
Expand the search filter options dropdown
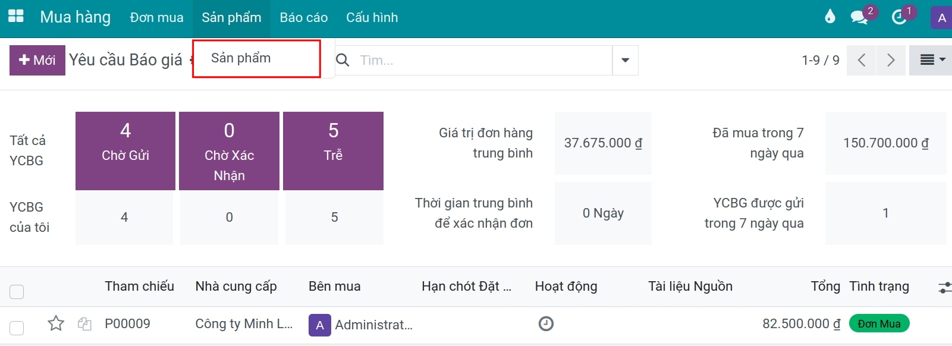[626, 60]
